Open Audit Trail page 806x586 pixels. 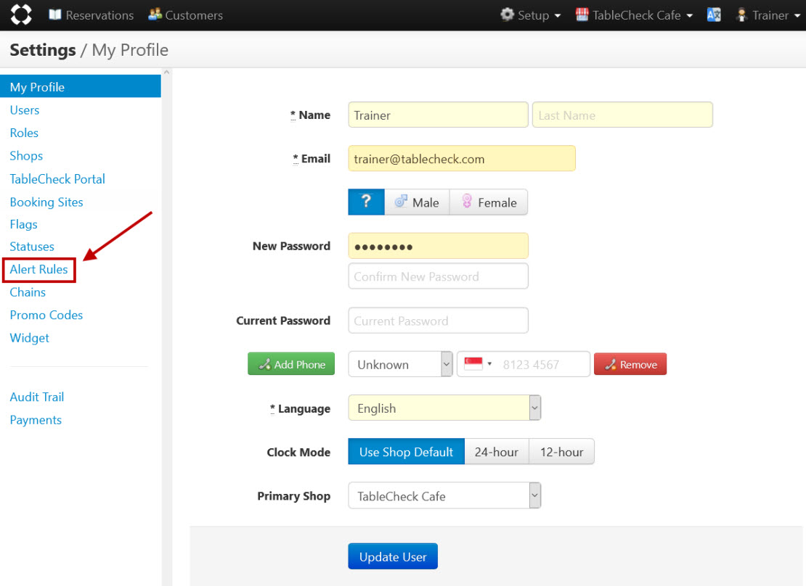[36, 397]
